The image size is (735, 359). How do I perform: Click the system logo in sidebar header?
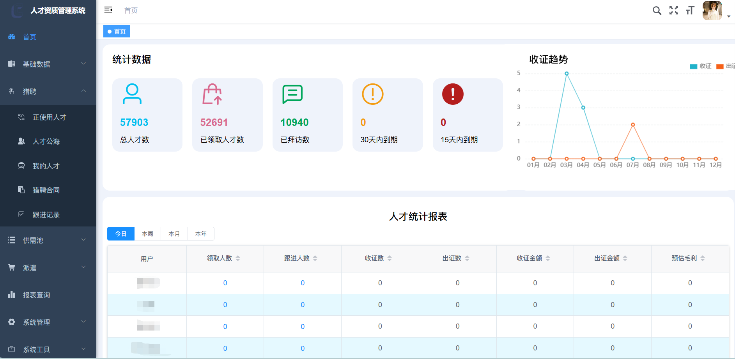click(x=17, y=11)
